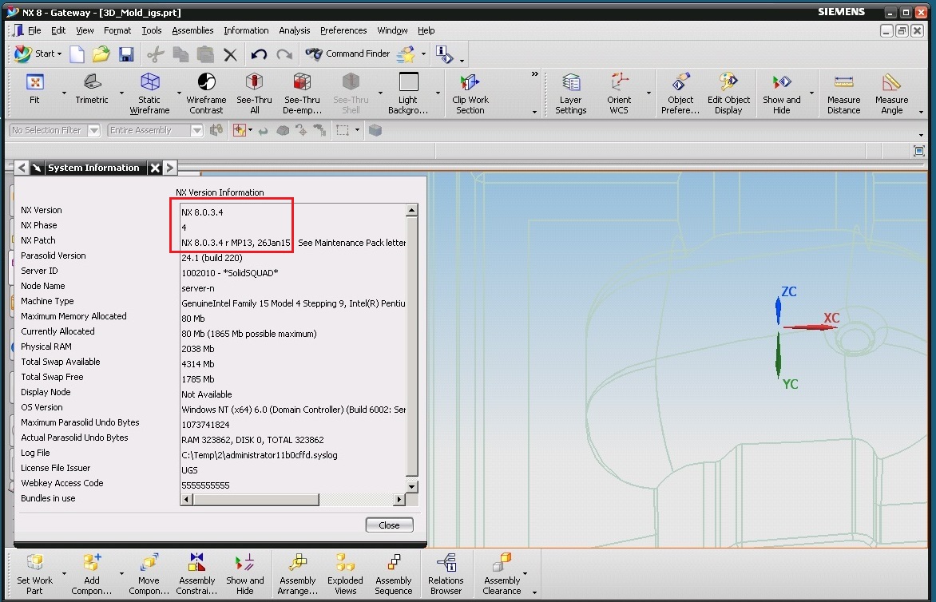Image resolution: width=936 pixels, height=602 pixels.
Task: Click the Parasolid Version value
Action: coord(212,259)
